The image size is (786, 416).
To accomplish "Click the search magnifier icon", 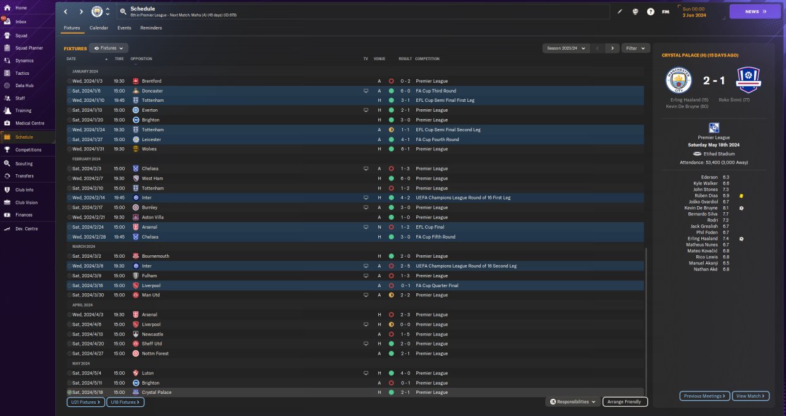I will (123, 12).
